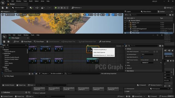Select the upper Transform Points node

tap(45, 49)
